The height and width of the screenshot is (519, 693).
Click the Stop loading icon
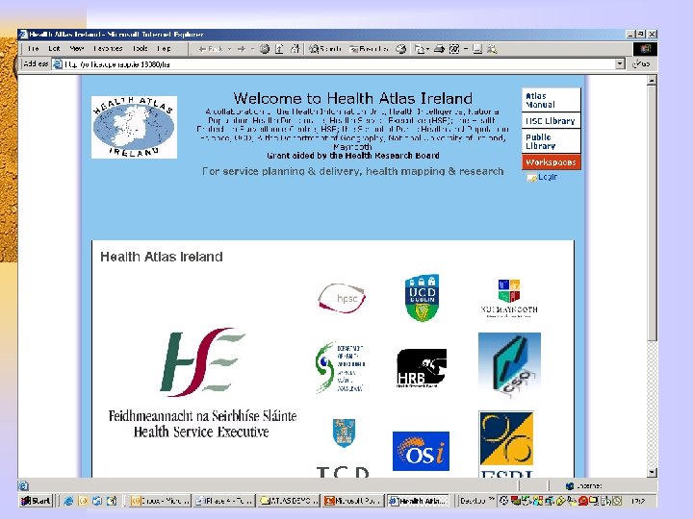tap(265, 49)
